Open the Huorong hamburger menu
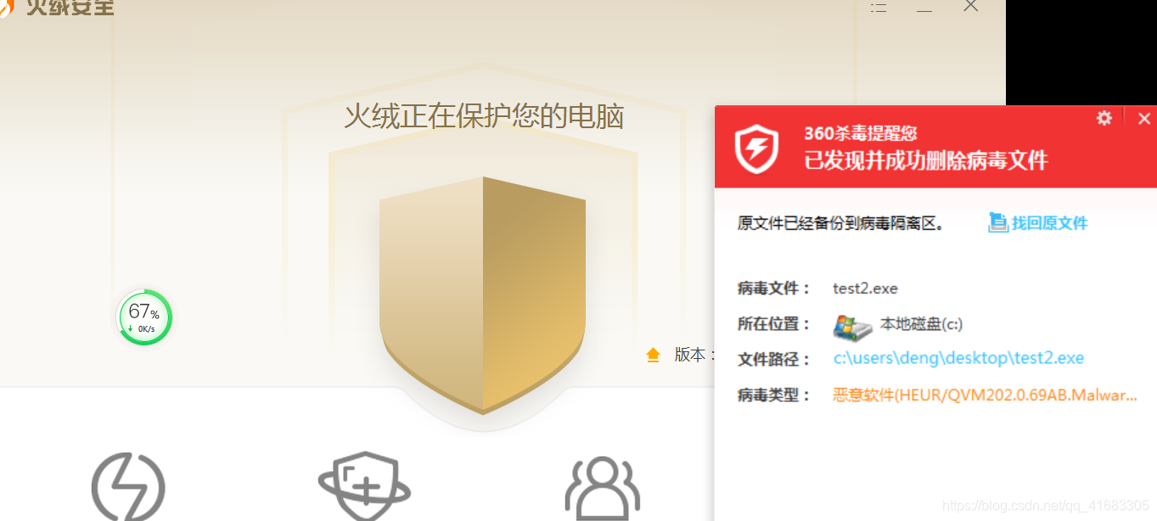 [879, 7]
